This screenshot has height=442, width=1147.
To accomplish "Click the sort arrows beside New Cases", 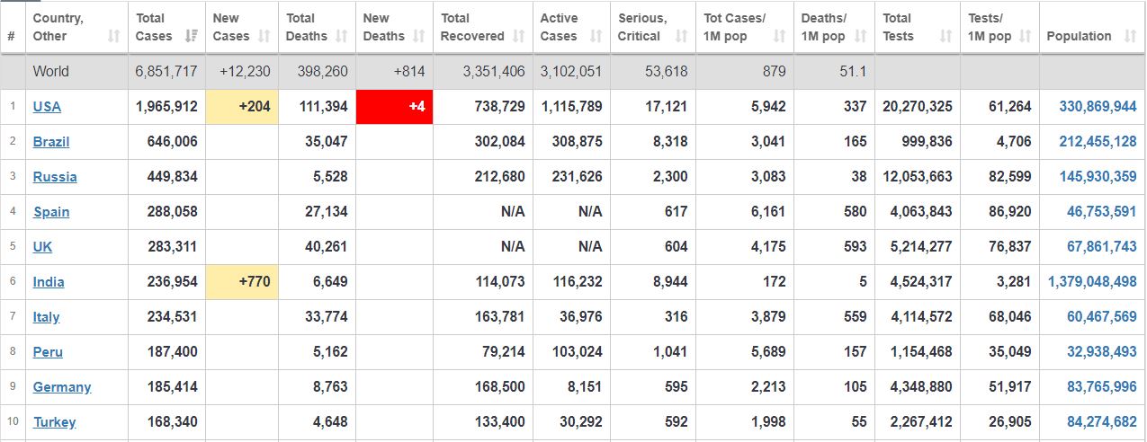I will pyautogui.click(x=264, y=37).
